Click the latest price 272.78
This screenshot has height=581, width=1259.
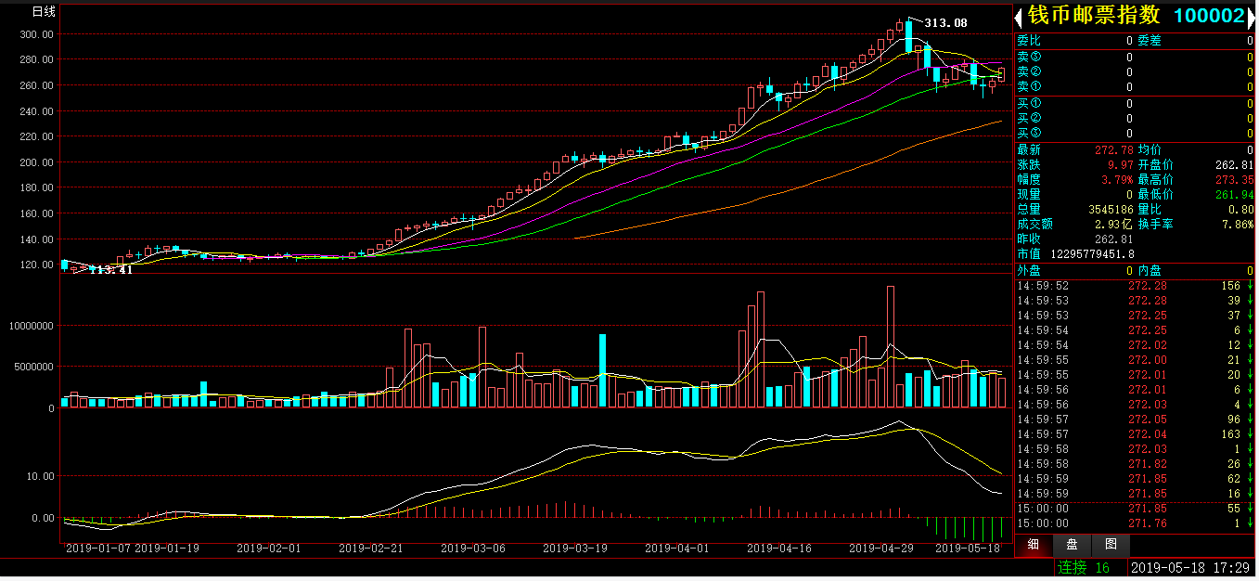(x=1113, y=149)
